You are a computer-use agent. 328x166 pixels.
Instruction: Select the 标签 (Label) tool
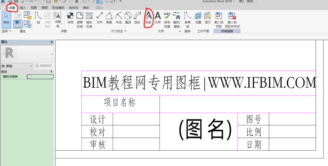pyautogui.click(x=148, y=18)
